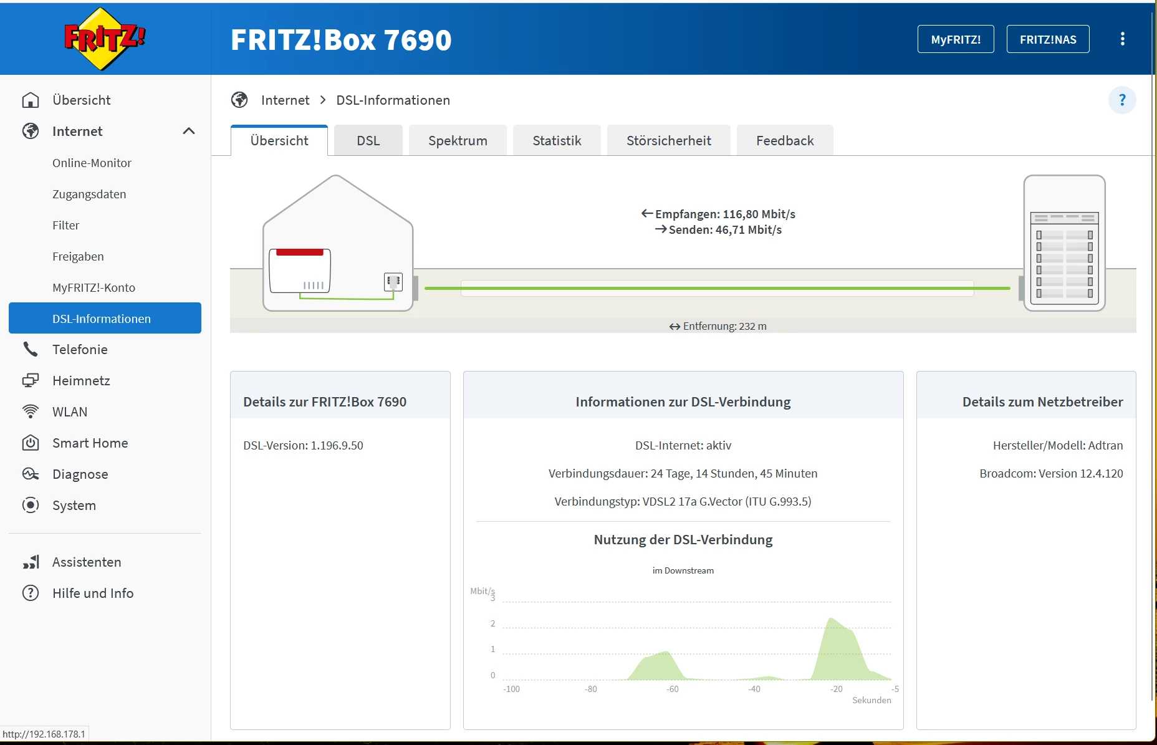Open the Spektrum tab

(458, 141)
